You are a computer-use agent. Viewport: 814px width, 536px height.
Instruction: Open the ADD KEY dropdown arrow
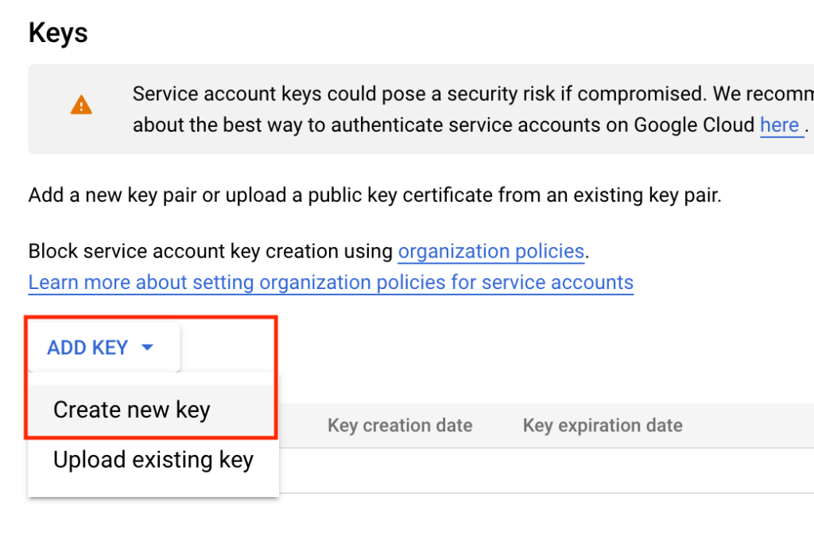pos(147,347)
